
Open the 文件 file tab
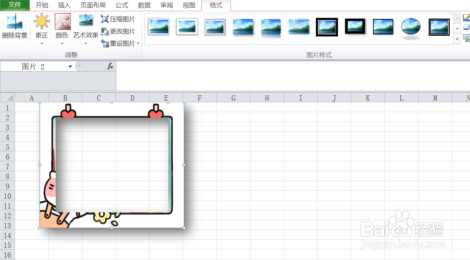click(15, 5)
